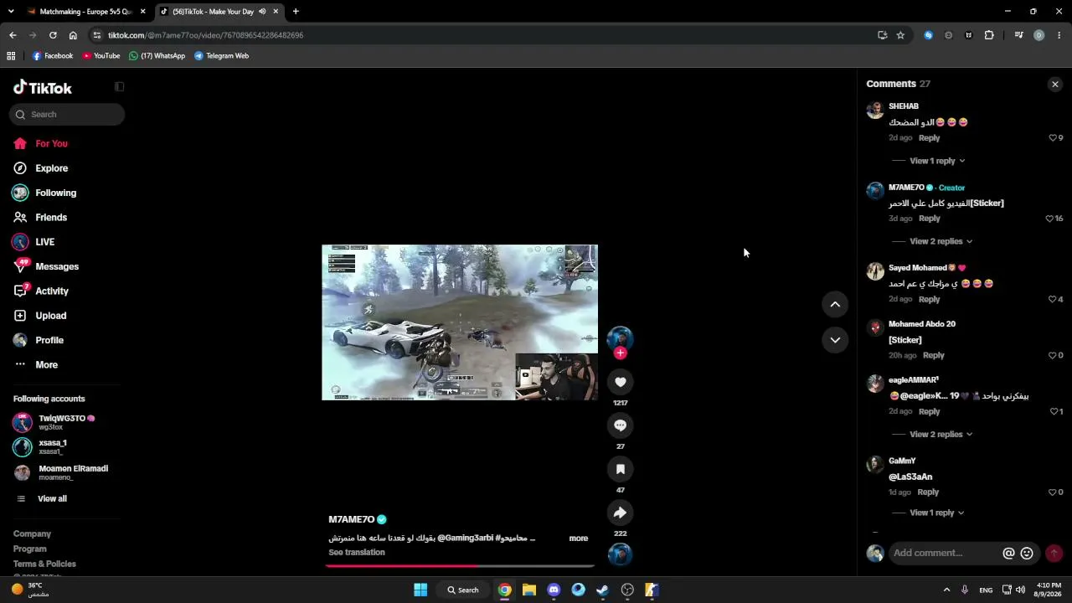Screen dimensions: 1072x603
Task: Like eagleAMMAR's comment
Action: click(x=1054, y=411)
